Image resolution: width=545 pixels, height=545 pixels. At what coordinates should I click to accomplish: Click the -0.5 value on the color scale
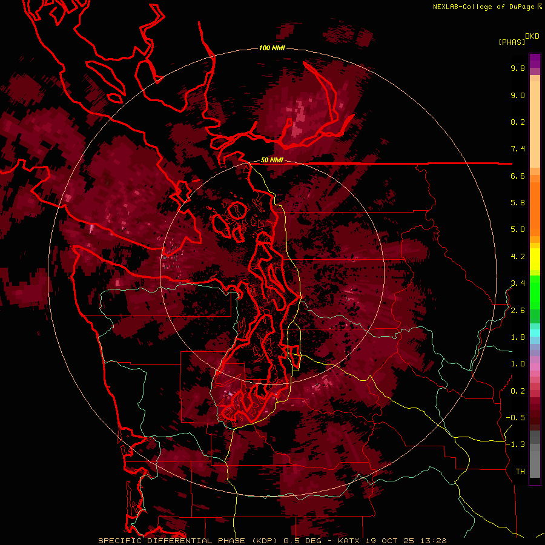[515, 418]
